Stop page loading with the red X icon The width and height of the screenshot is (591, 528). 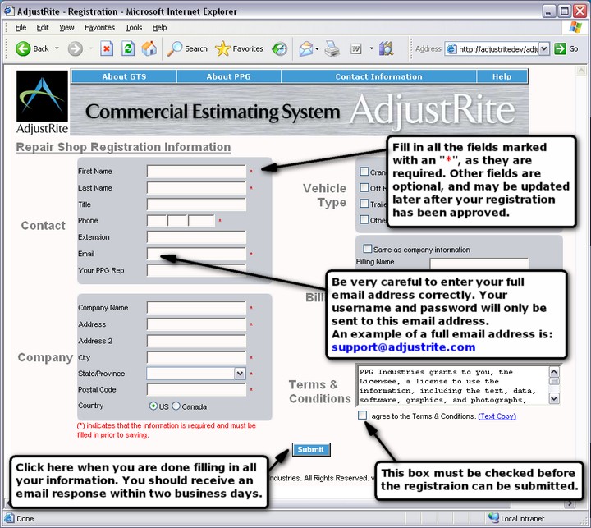coord(107,48)
